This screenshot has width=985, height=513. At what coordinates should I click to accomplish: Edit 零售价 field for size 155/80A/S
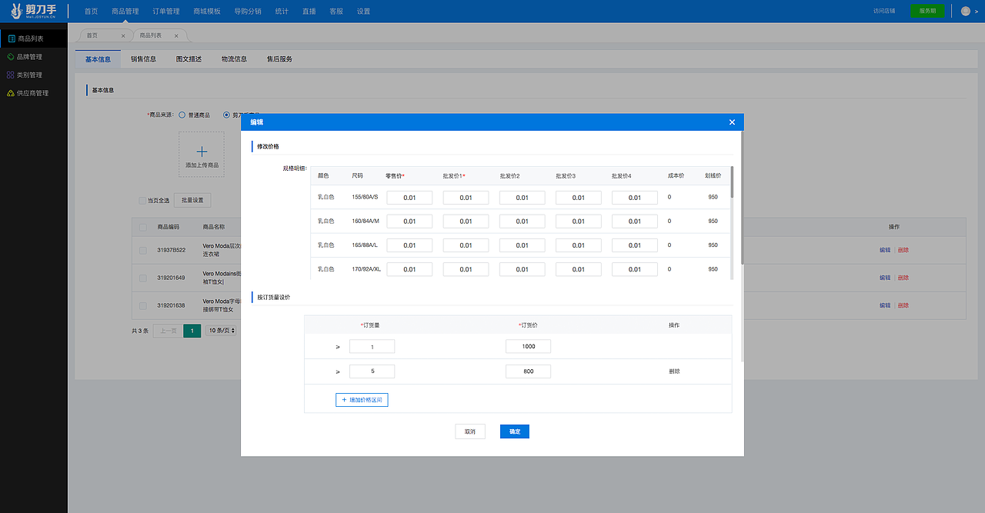click(x=409, y=198)
